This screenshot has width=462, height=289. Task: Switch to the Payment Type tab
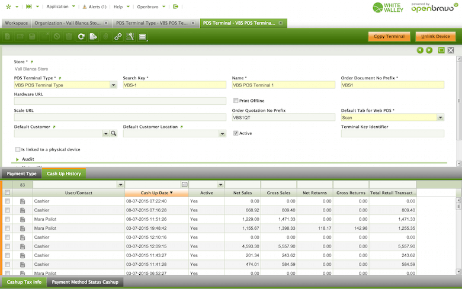click(x=21, y=174)
